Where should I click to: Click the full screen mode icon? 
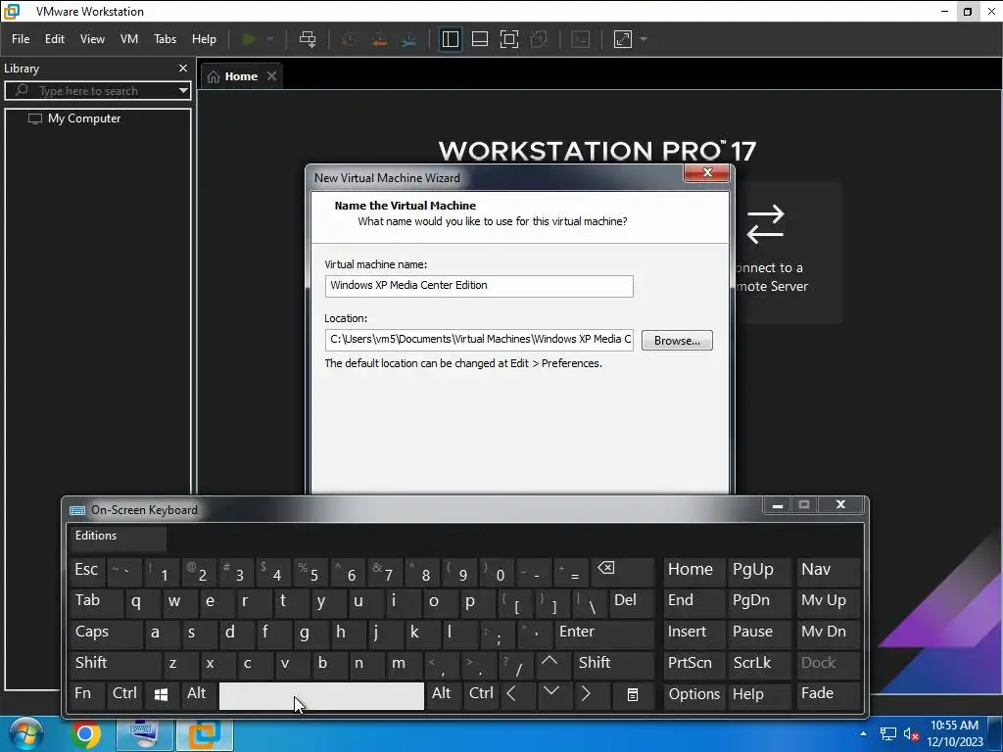pos(509,39)
